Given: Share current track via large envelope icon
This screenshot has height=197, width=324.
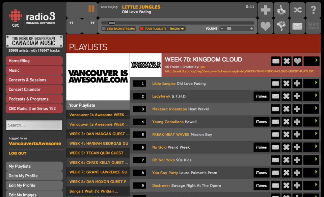Looking at the screenshot, I should [x=297, y=26].
